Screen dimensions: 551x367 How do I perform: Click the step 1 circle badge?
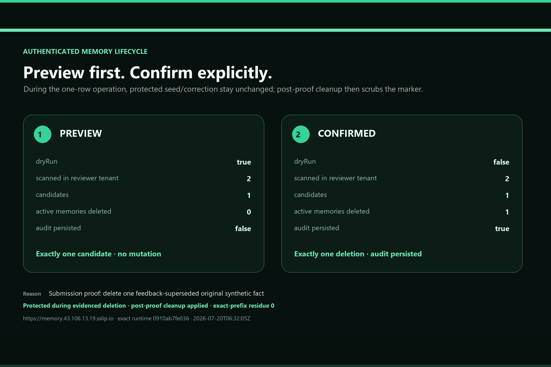point(43,134)
